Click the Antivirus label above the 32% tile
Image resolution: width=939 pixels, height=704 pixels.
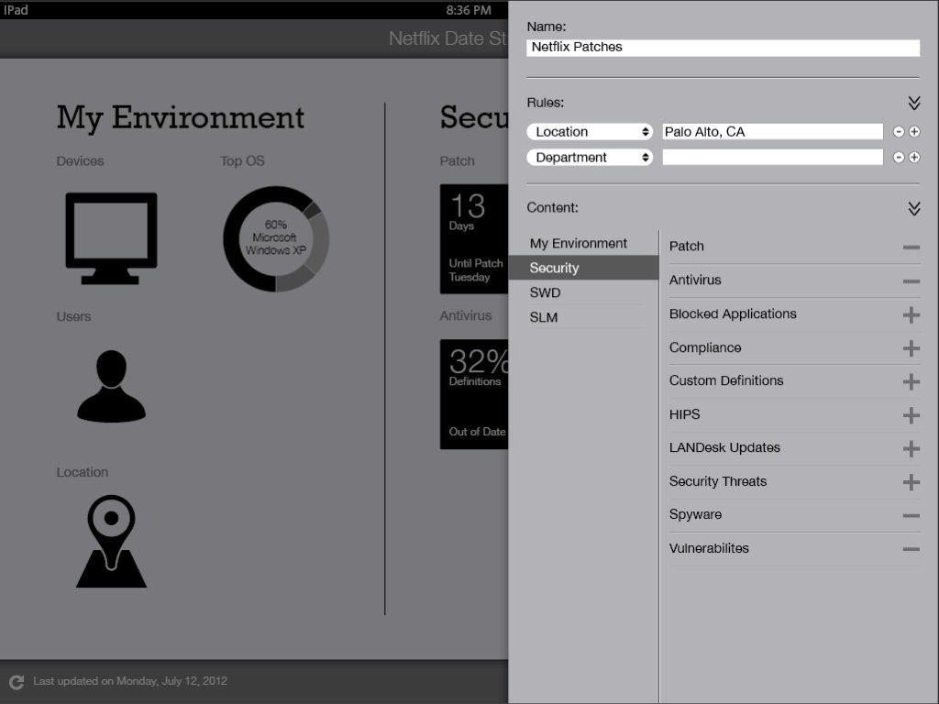coord(466,315)
